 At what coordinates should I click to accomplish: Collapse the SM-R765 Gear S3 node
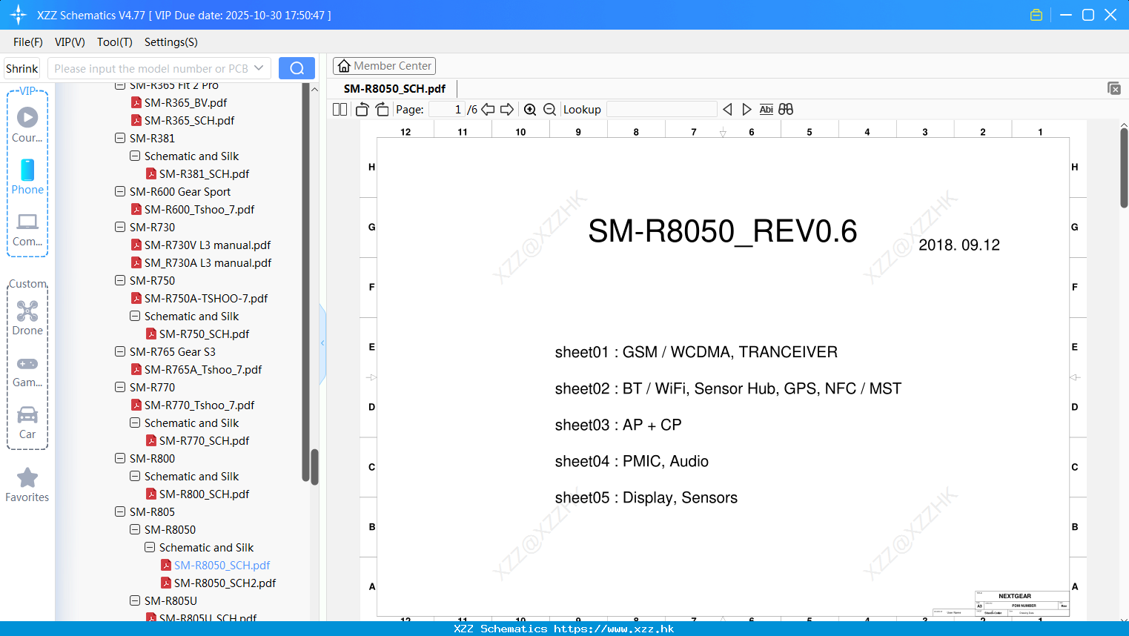click(x=120, y=351)
